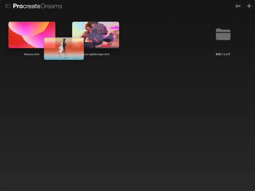This screenshot has width=255, height=191.
Task: Tap the plus icon to create new
Action: (249, 6)
